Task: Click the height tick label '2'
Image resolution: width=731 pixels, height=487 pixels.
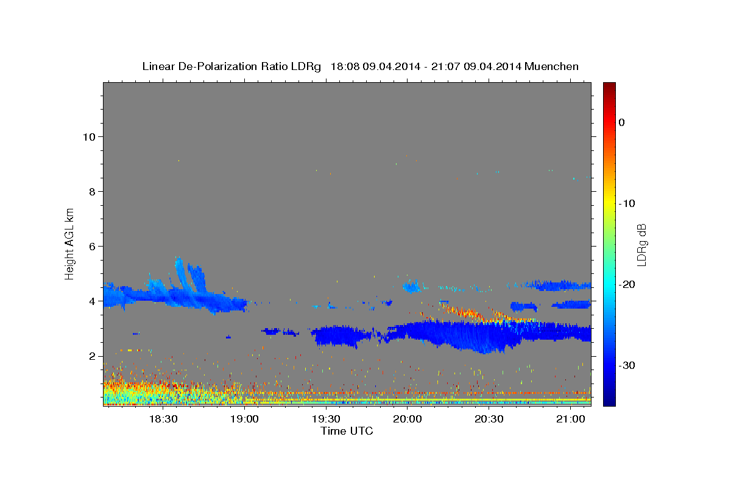Action: point(92,356)
